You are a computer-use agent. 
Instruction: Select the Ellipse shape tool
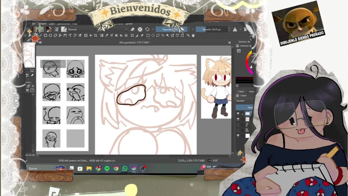[x=50, y=35]
